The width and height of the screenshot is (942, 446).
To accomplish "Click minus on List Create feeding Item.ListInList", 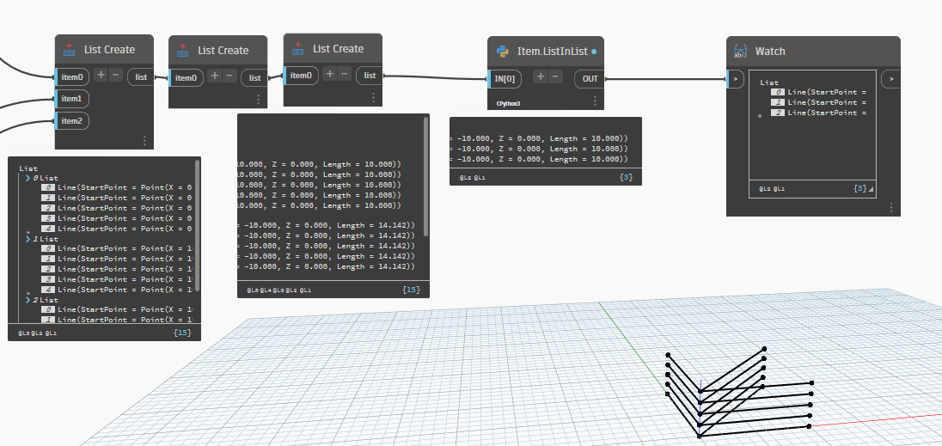I will (x=345, y=74).
